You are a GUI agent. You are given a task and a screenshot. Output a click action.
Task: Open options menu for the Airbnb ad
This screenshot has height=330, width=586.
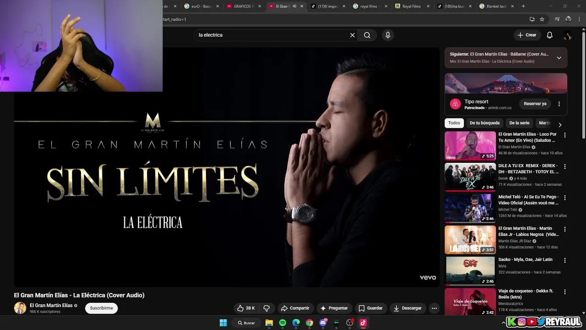pyautogui.click(x=559, y=104)
